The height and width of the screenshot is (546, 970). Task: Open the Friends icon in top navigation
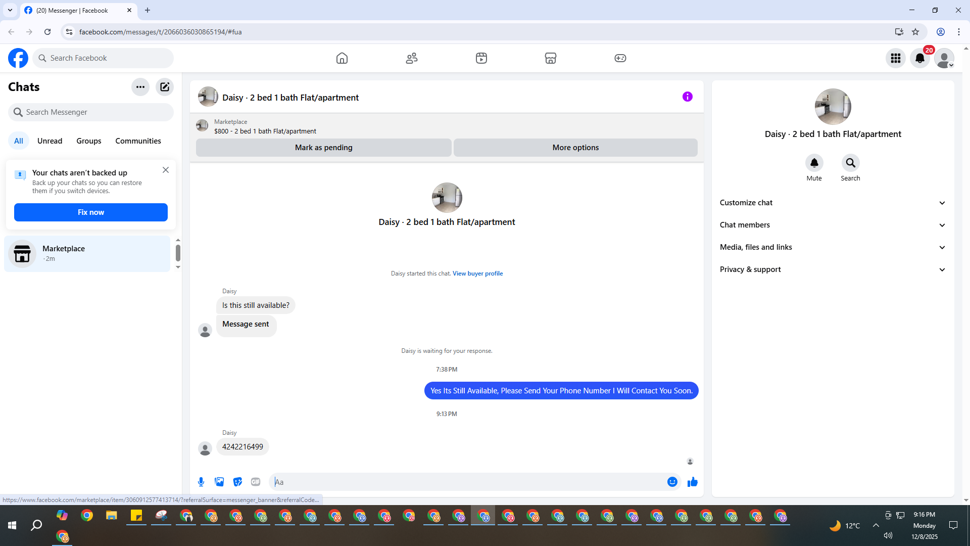coord(412,58)
